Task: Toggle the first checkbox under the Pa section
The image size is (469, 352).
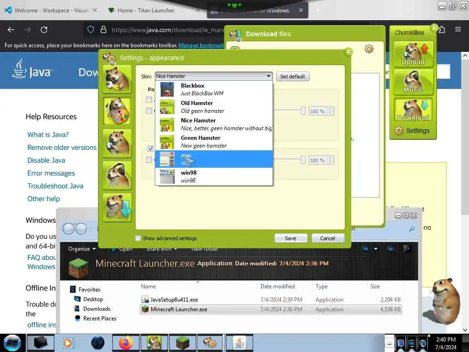Action: click(149, 99)
